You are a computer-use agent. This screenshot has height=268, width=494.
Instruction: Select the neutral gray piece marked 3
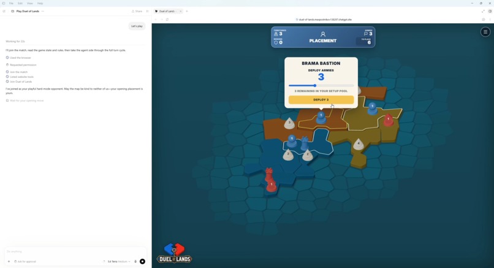tap(289, 123)
